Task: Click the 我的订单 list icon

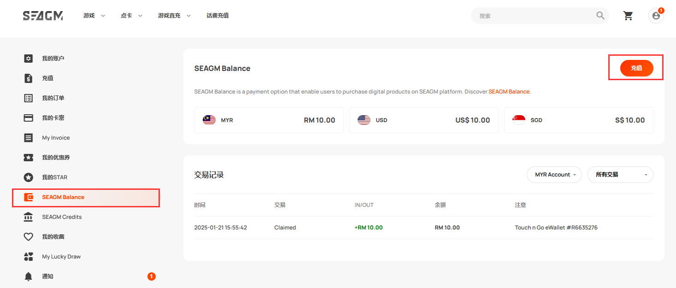Action: (29, 98)
